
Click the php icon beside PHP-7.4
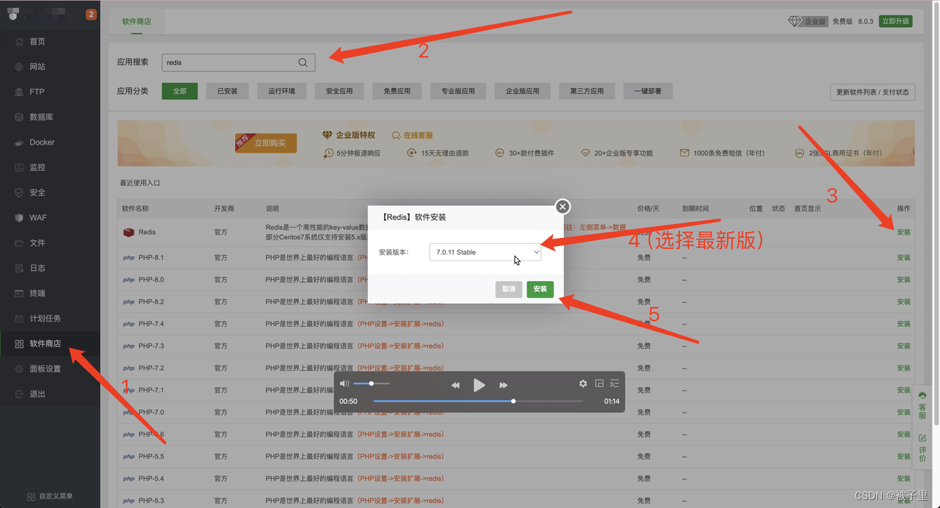tap(129, 324)
